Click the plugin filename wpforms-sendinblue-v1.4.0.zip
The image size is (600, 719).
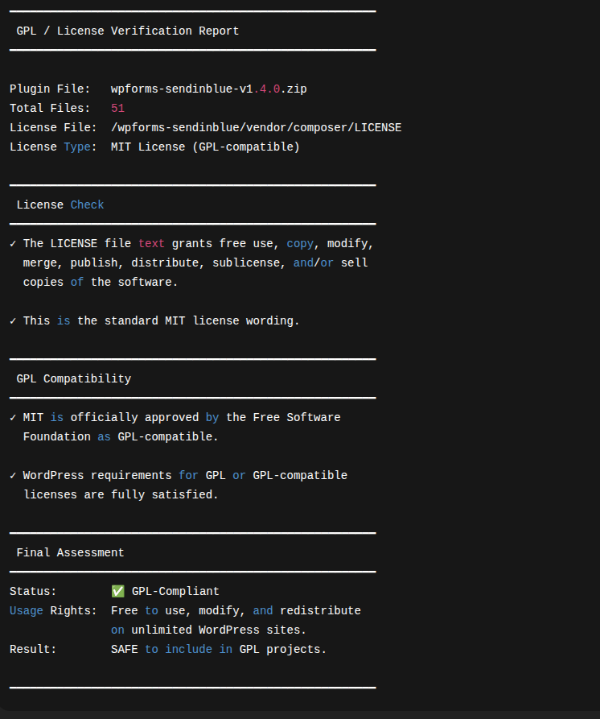tap(208, 89)
